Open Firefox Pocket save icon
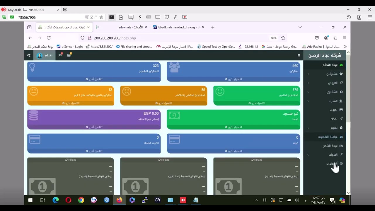375x211 pixels. pos(317,38)
